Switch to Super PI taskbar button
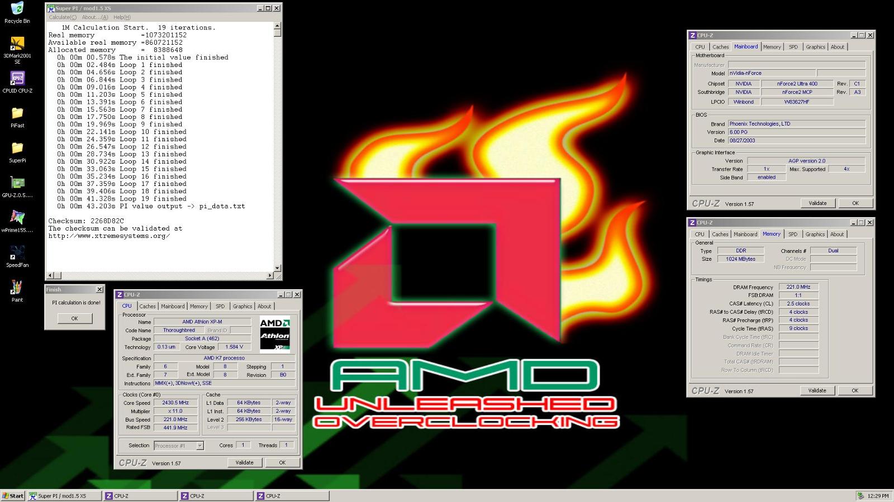The width and height of the screenshot is (894, 502). 64,496
